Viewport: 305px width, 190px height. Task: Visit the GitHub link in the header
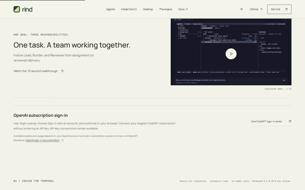pyautogui.click(x=256, y=9)
